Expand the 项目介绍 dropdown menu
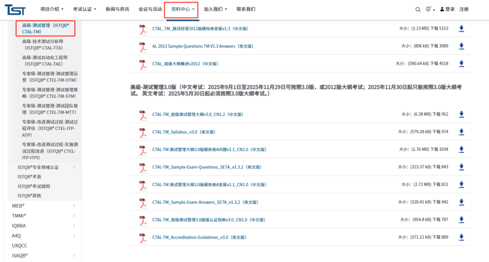This screenshot has height=262, width=489. [52, 9]
